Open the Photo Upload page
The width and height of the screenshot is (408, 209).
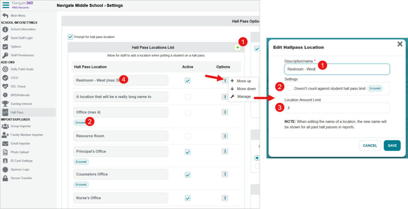coord(20,152)
